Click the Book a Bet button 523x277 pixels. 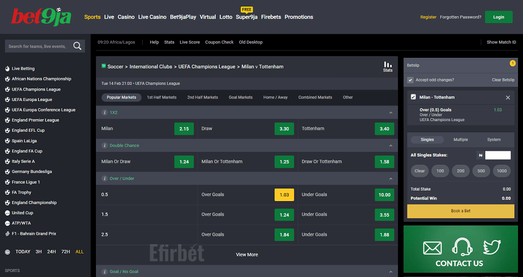pyautogui.click(x=461, y=211)
